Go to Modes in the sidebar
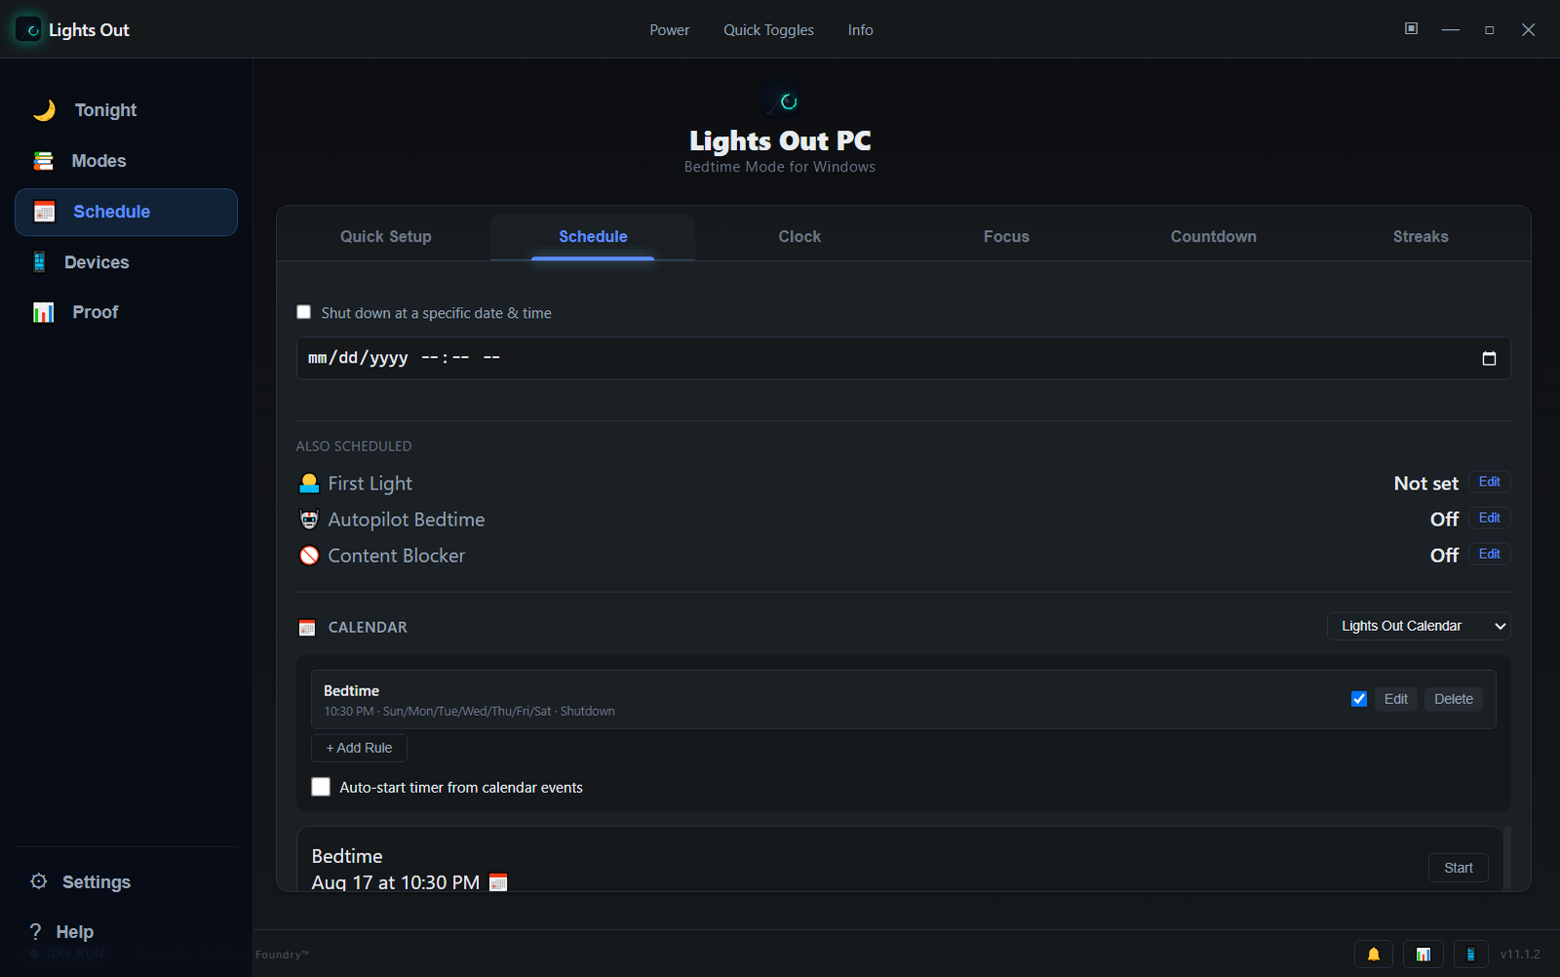This screenshot has height=977, width=1560. click(126, 161)
